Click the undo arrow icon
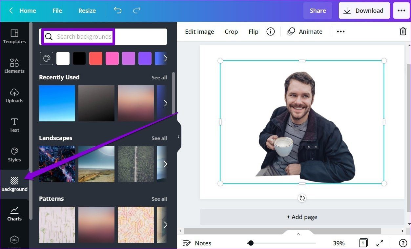This screenshot has width=411, height=249. [117, 10]
